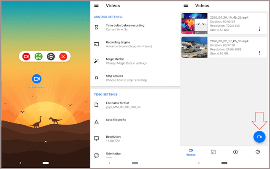Select file name 2020_04_29_19_46_22.mp4
This screenshot has width=270, height=169.
click(x=229, y=17)
